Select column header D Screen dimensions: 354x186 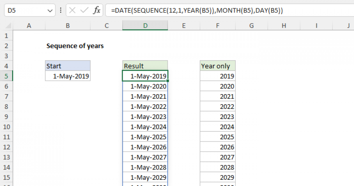[145, 26]
